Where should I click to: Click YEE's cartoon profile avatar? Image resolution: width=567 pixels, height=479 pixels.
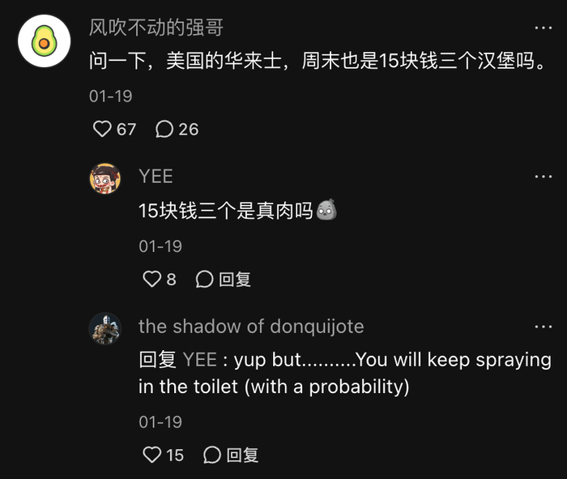click(104, 178)
